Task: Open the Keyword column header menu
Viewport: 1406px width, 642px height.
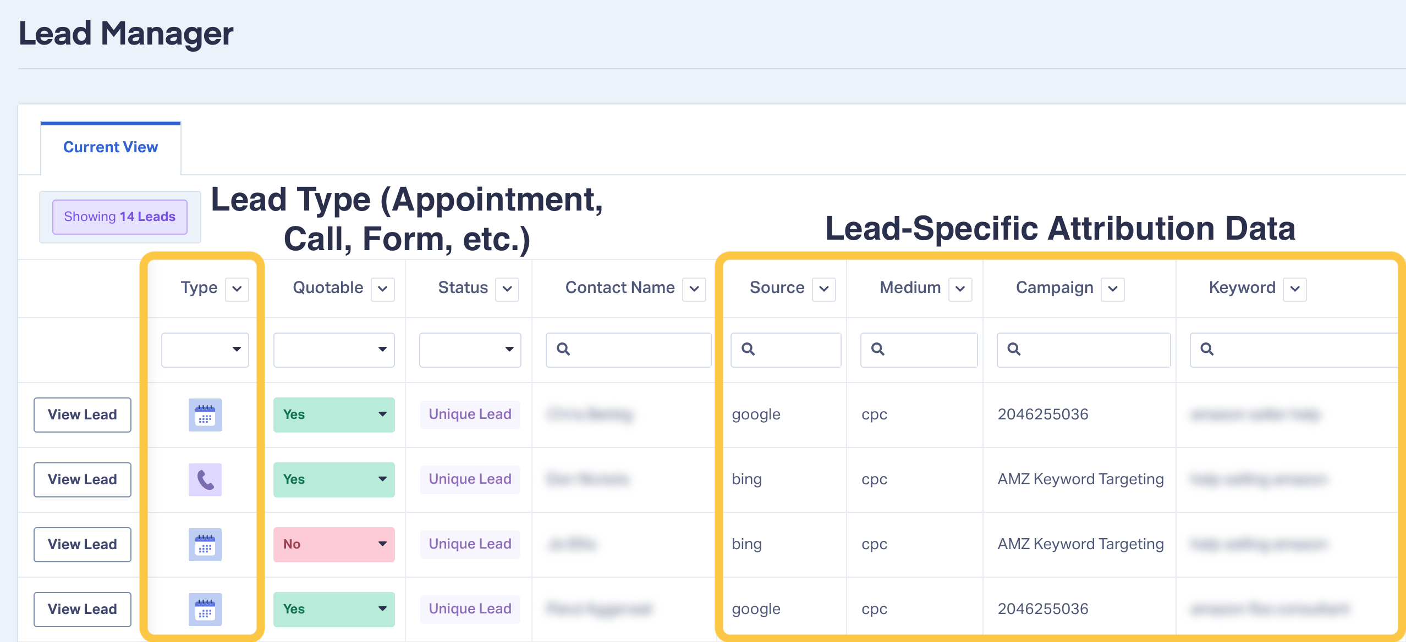Action: pyautogui.click(x=1295, y=289)
